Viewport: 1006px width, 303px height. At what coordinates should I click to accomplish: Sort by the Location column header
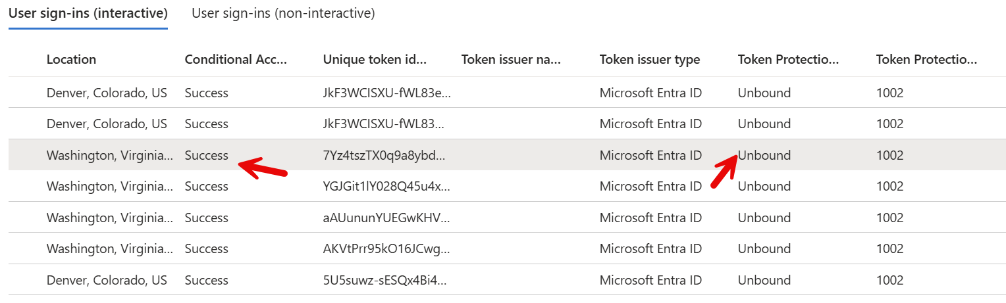(71, 59)
